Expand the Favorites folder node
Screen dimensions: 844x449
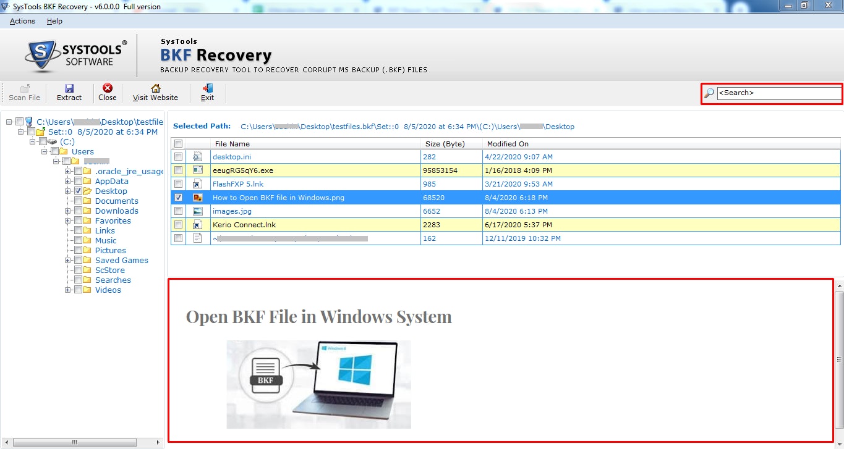point(68,220)
